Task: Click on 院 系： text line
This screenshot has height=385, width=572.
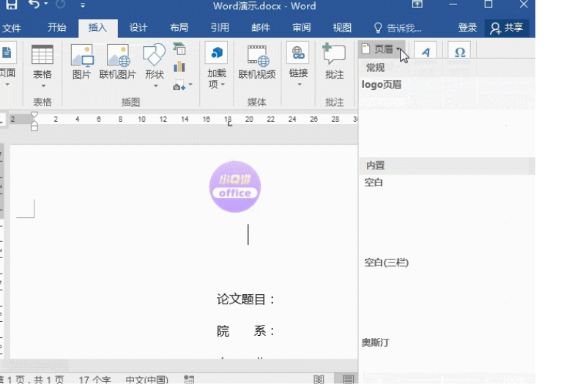Action: point(246,331)
